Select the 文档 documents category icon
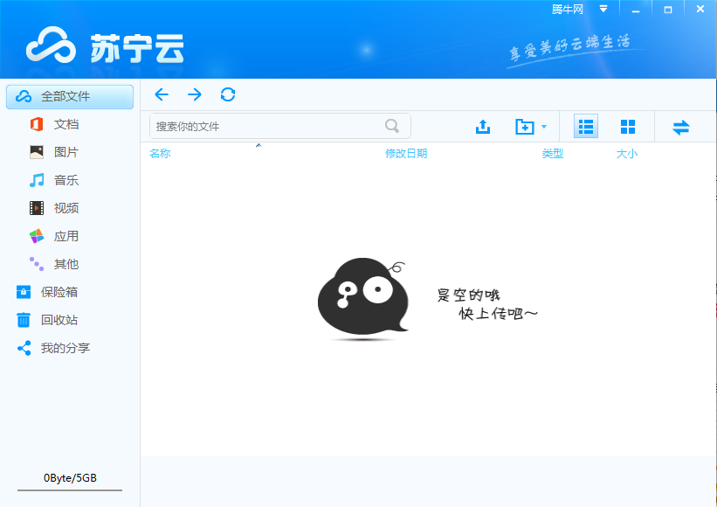Screen dimensions: 717x507 pos(35,124)
